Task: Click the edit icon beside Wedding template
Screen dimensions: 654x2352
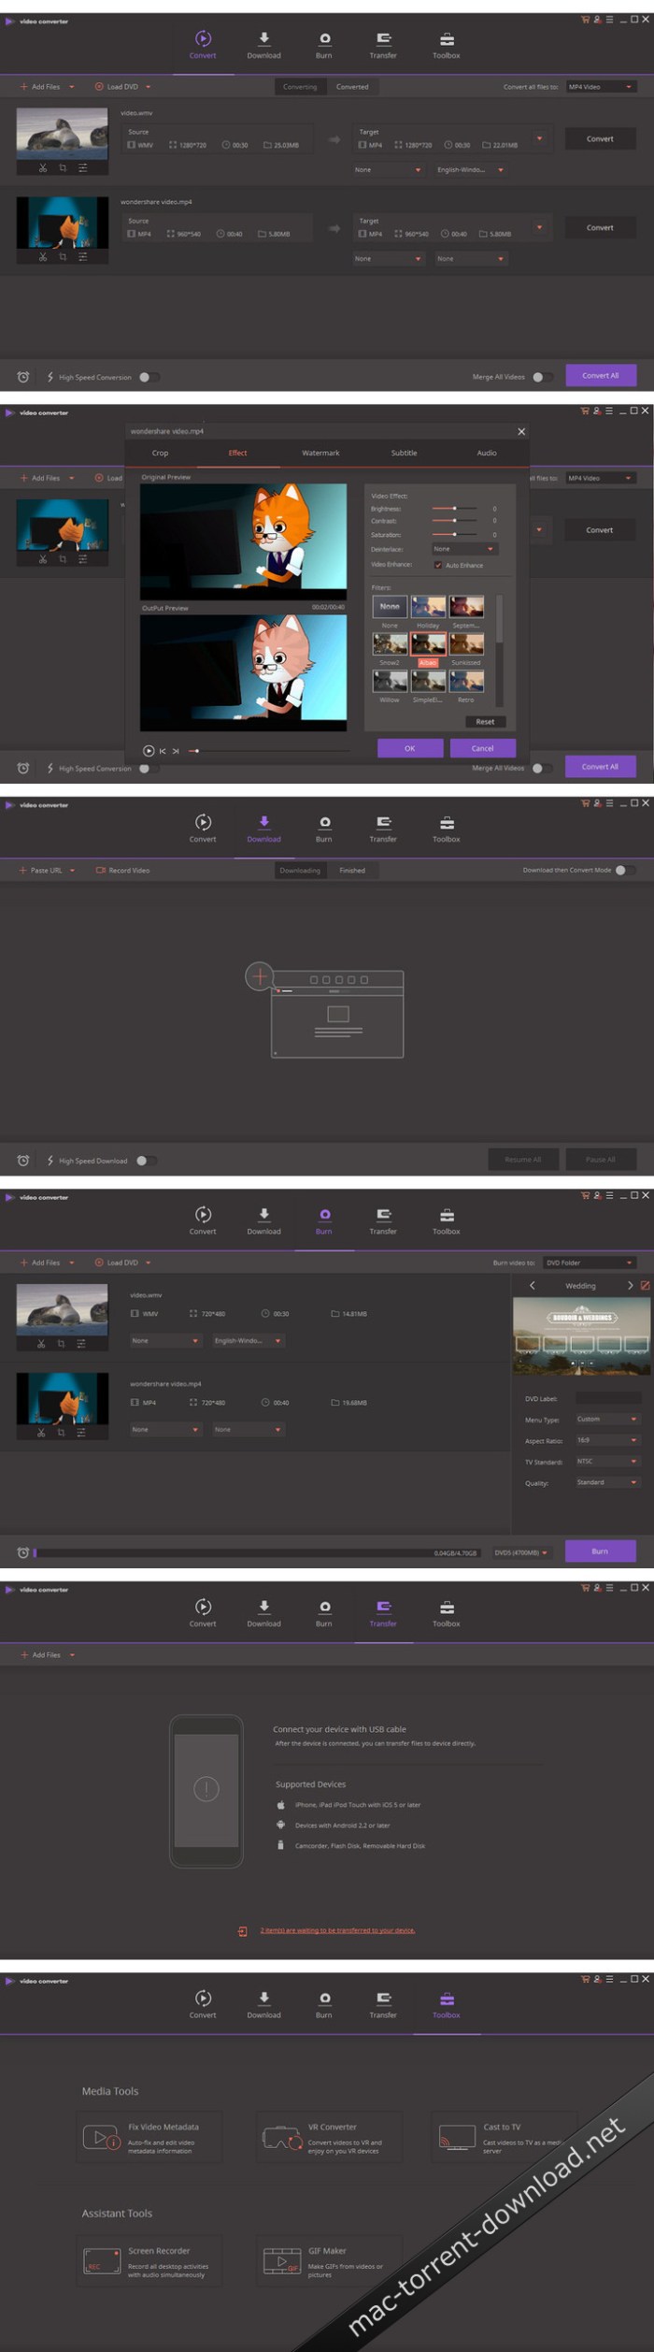Action: 645,1286
